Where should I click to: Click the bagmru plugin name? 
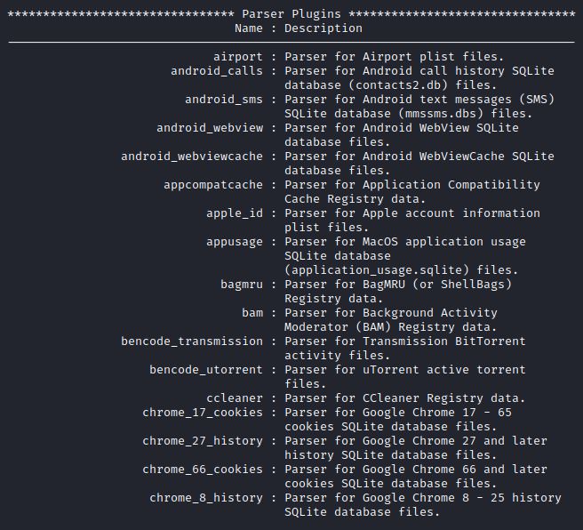click(242, 285)
